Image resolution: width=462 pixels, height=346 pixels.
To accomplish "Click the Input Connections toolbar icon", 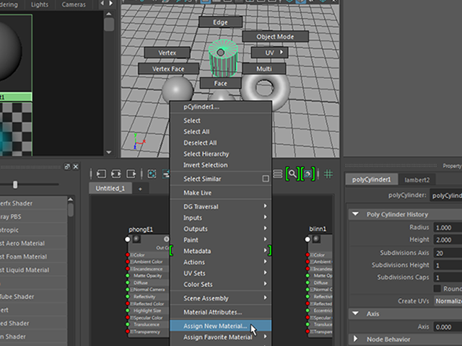I will (x=101, y=174).
